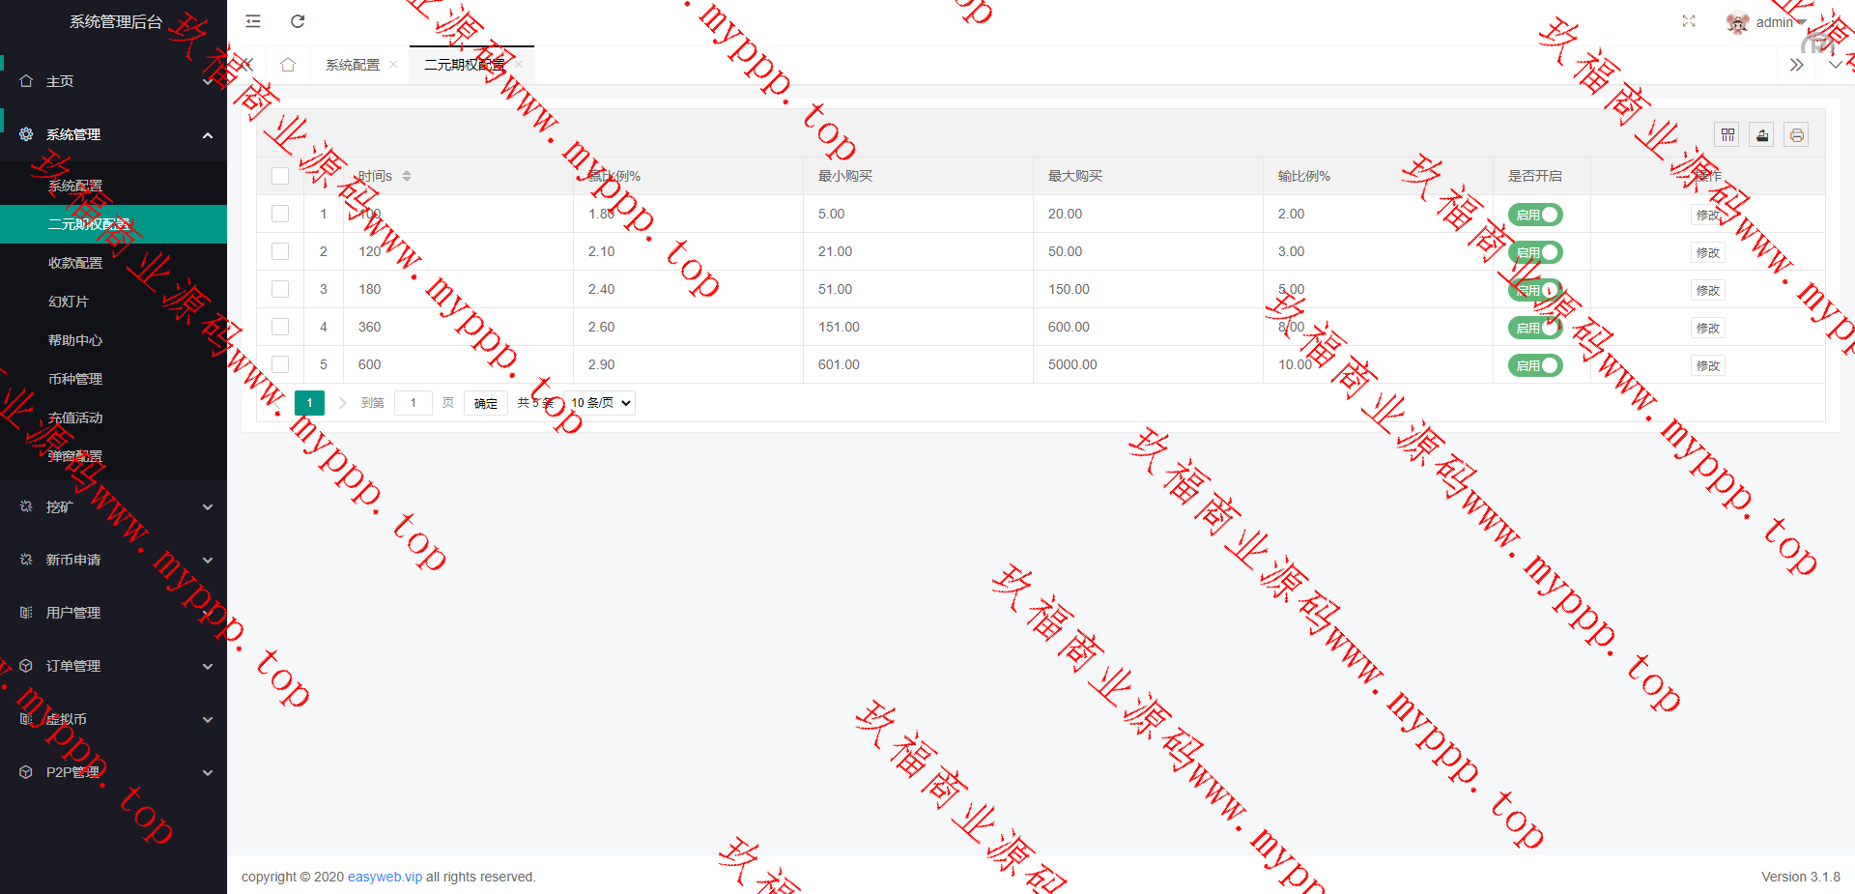Screen dimensions: 1855x894
Task: Click the export table icon
Action: (x=1762, y=135)
